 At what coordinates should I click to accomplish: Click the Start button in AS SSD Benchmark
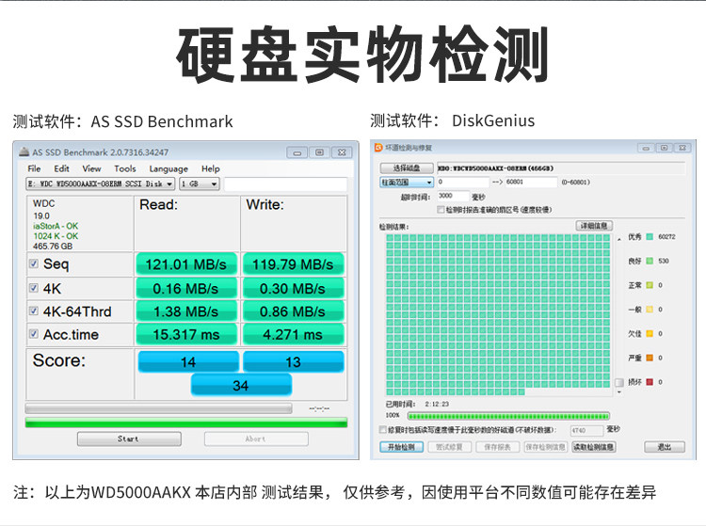(x=129, y=438)
